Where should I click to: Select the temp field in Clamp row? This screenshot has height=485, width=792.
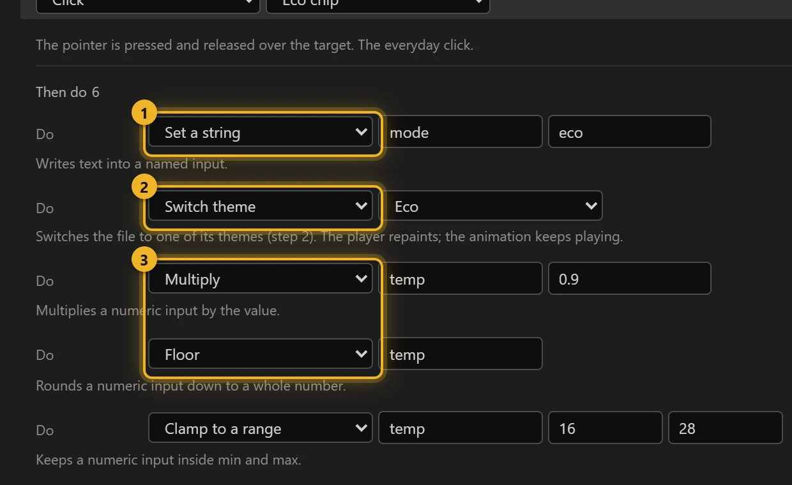click(x=461, y=428)
